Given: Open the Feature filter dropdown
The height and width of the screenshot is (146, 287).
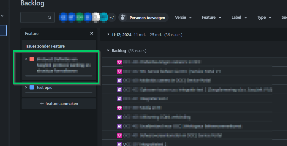Looking at the screenshot, I should click(x=211, y=17).
